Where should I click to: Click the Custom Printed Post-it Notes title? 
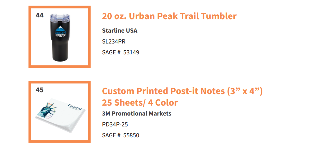(x=182, y=91)
